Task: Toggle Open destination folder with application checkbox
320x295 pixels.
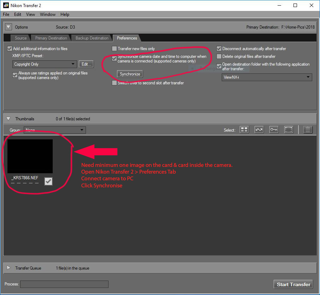Action: (219, 66)
